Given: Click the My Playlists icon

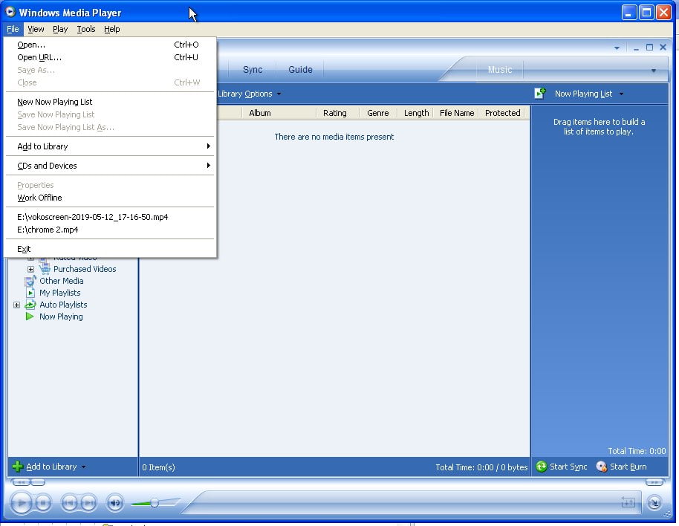Looking at the screenshot, I should point(30,293).
